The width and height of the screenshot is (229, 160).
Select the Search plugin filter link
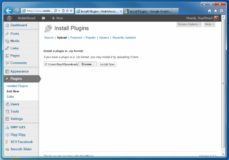[49, 37]
